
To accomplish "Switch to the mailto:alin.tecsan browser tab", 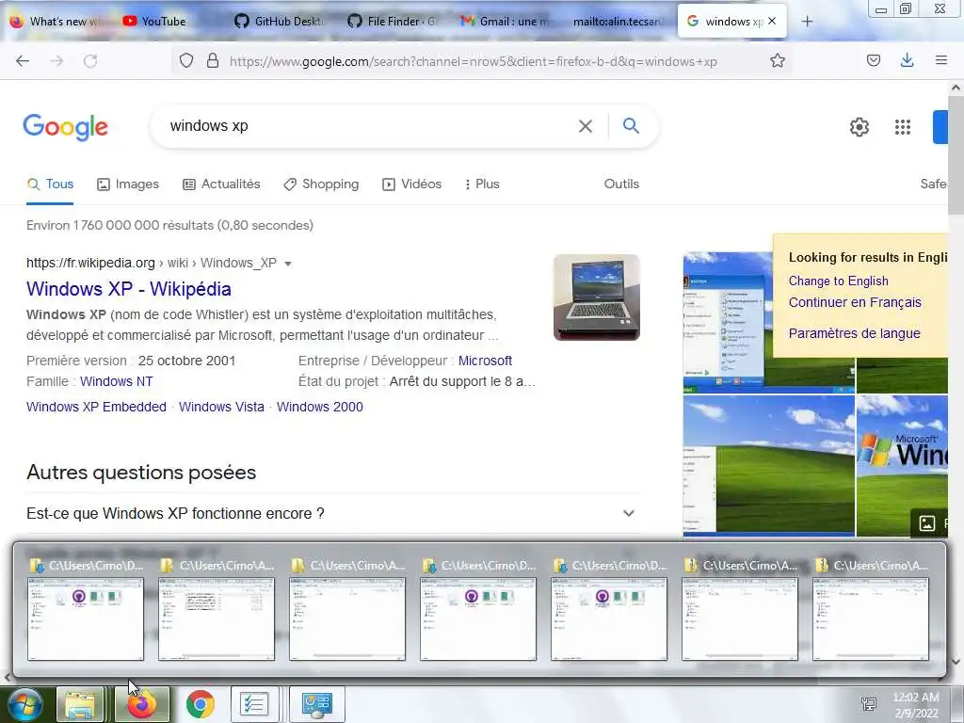I will (x=618, y=22).
